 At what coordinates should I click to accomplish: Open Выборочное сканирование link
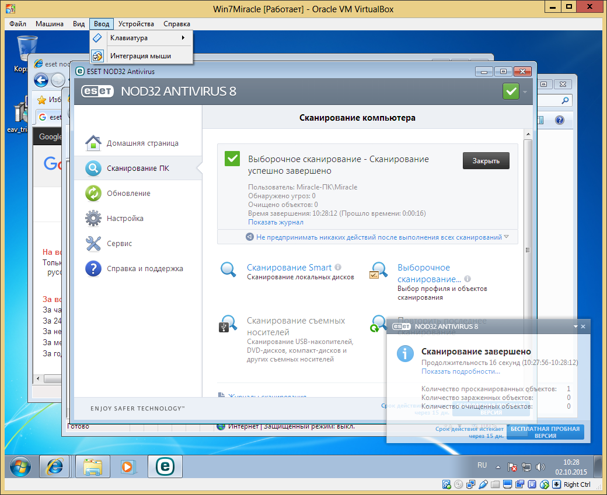(x=429, y=273)
